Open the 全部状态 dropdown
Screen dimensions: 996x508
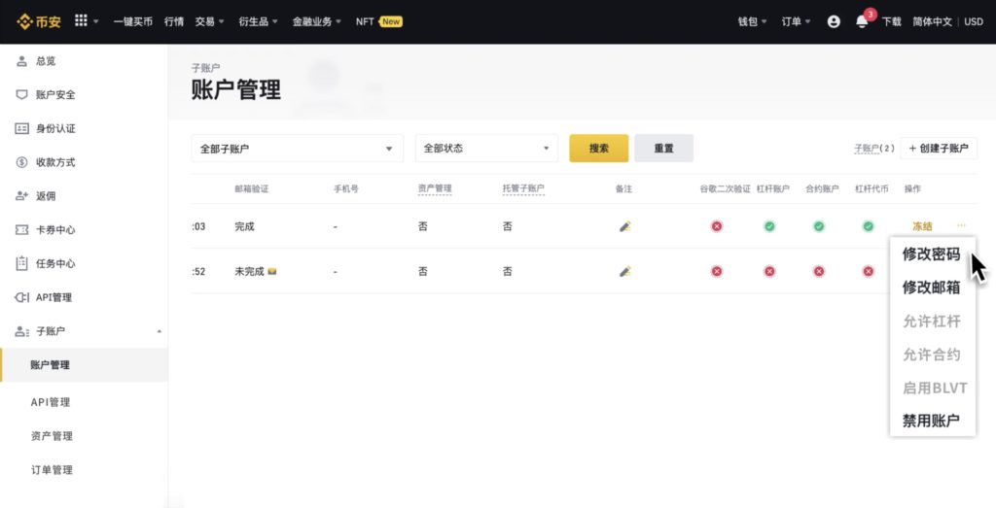click(x=486, y=149)
